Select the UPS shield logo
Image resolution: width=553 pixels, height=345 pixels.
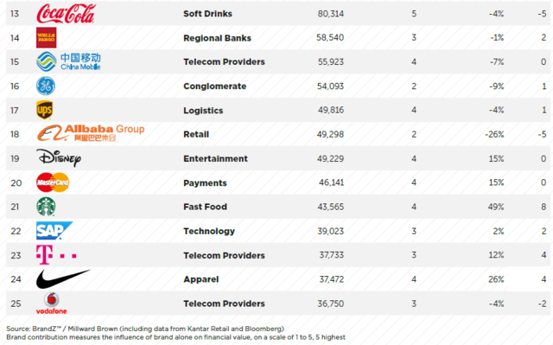45,110
